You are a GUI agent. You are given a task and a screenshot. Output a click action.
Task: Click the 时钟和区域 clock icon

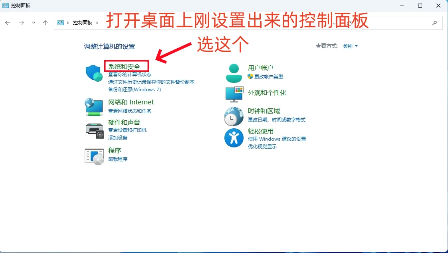point(234,116)
